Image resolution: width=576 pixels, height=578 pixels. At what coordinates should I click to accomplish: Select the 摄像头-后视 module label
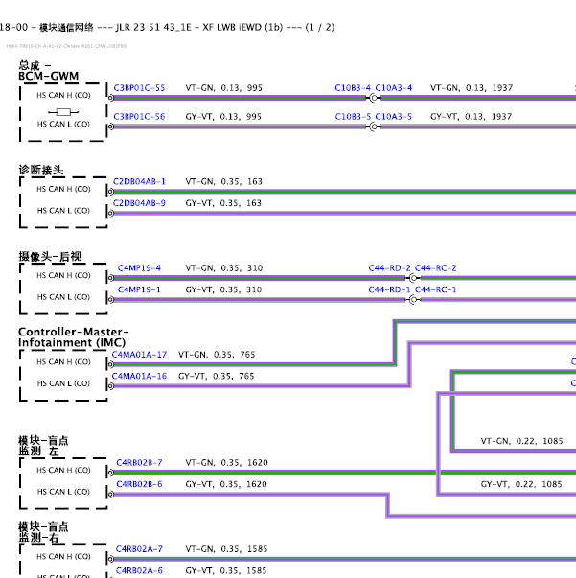point(50,257)
